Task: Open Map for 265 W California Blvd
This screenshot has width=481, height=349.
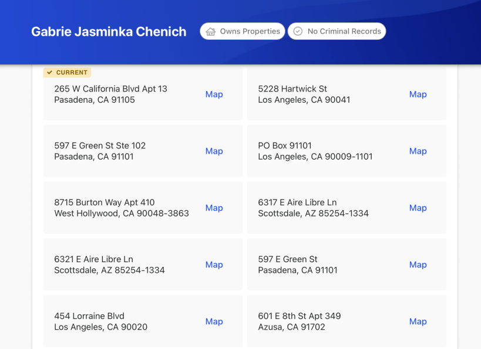Action: click(x=214, y=94)
